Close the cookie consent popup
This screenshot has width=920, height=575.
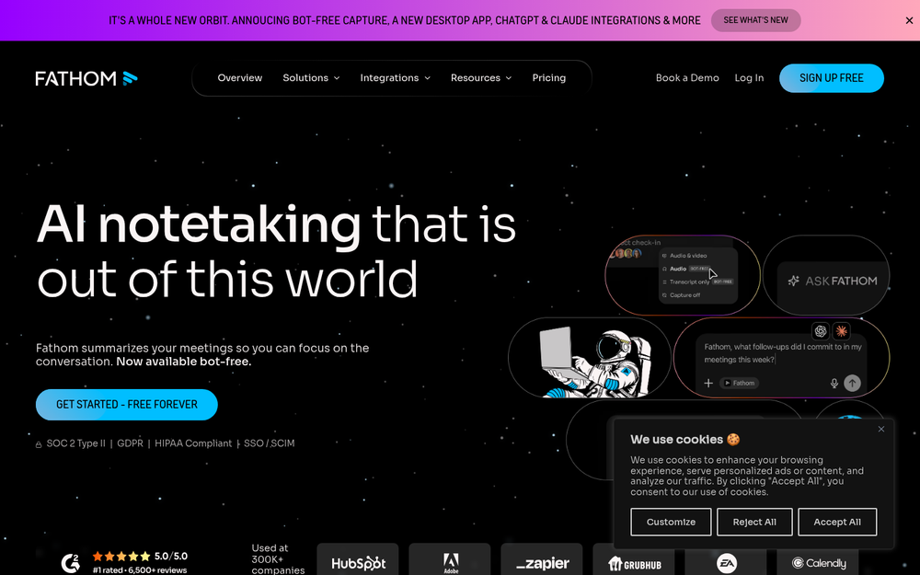click(881, 429)
